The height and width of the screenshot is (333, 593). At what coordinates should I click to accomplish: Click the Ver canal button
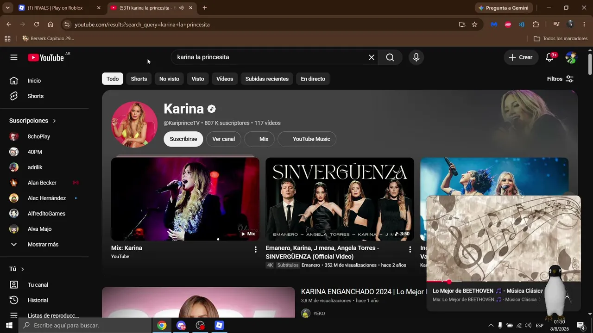tap(224, 139)
